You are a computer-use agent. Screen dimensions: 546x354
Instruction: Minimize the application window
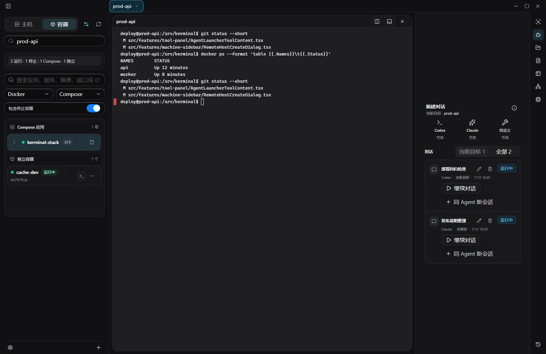[x=516, y=6]
